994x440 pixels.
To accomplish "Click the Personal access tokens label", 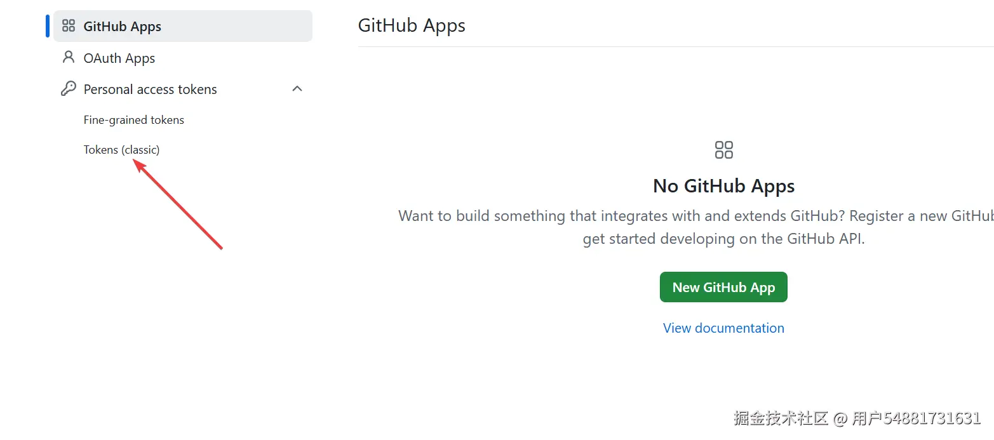I will tap(151, 90).
